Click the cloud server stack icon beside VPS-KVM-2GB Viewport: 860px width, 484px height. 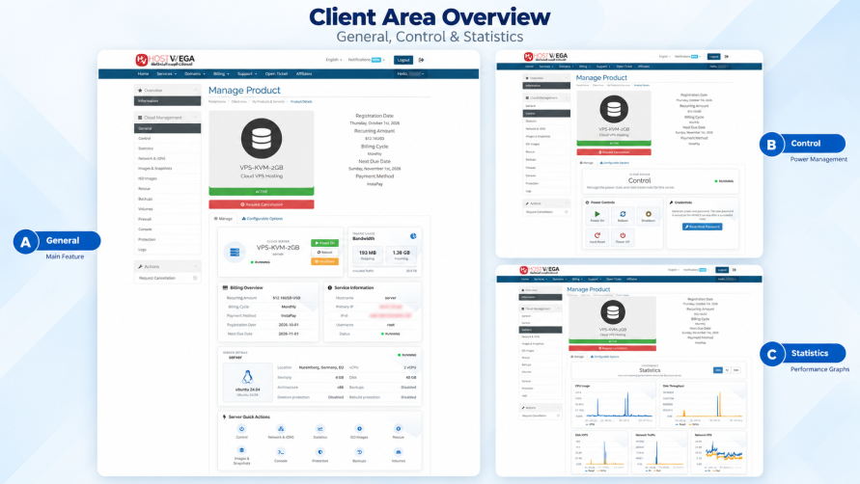pos(235,253)
